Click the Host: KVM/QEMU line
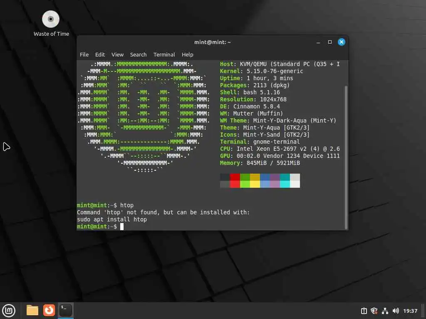Image resolution: width=426 pixels, height=319 pixels. coord(280,64)
